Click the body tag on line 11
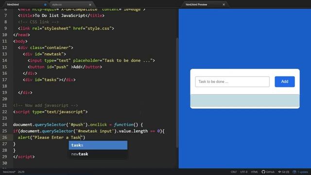The width and height of the screenshot is (311, 175). pos(20,41)
